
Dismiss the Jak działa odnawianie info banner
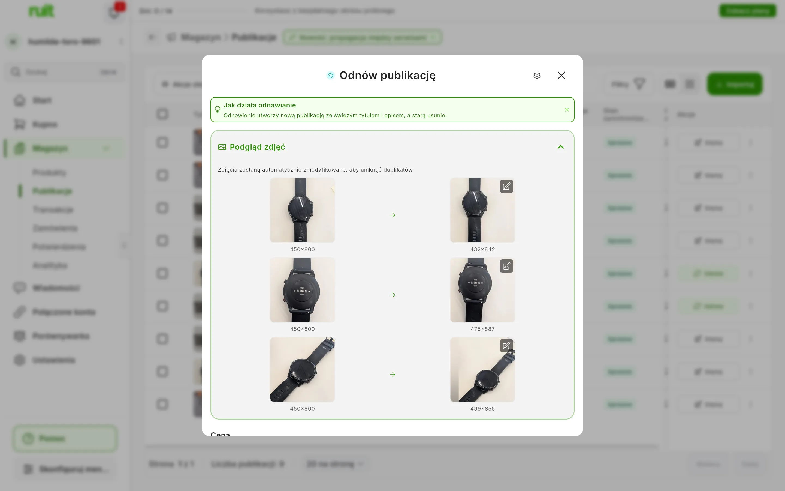[x=567, y=110]
